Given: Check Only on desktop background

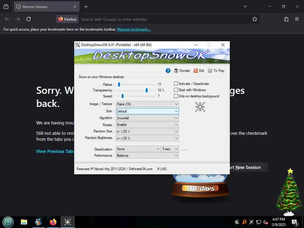Looking at the screenshot, I should tap(176, 96).
